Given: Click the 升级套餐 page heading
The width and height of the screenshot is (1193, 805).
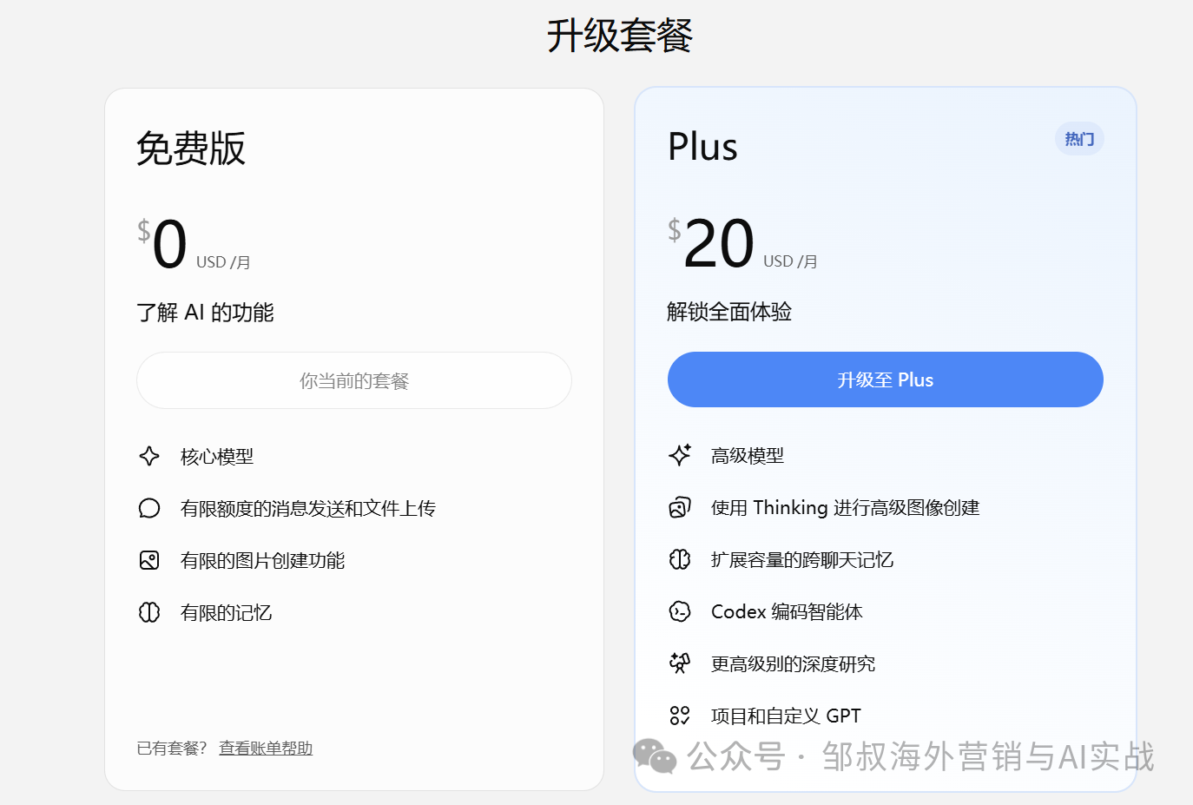Looking at the screenshot, I should coord(620,36).
